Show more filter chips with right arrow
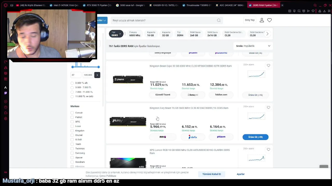The width and height of the screenshot is (332, 186). pyautogui.click(x=267, y=34)
